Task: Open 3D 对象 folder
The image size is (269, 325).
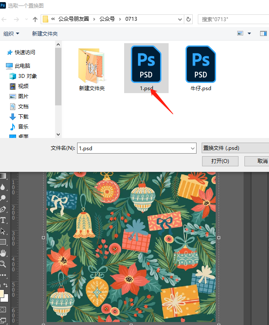Action: pyautogui.click(x=23, y=76)
